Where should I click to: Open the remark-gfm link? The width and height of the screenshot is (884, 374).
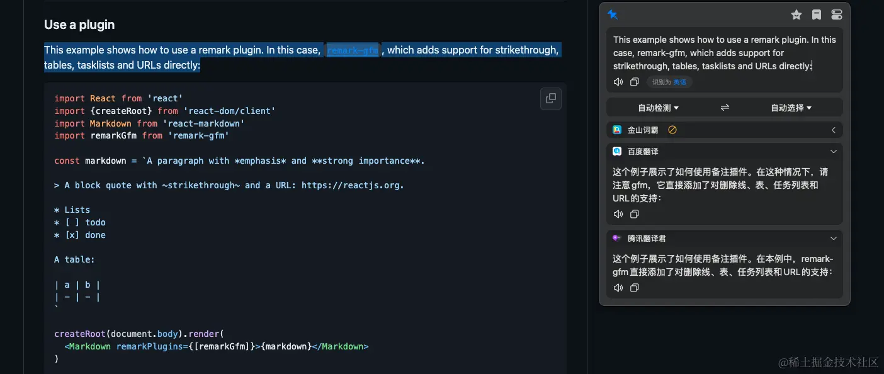click(353, 50)
